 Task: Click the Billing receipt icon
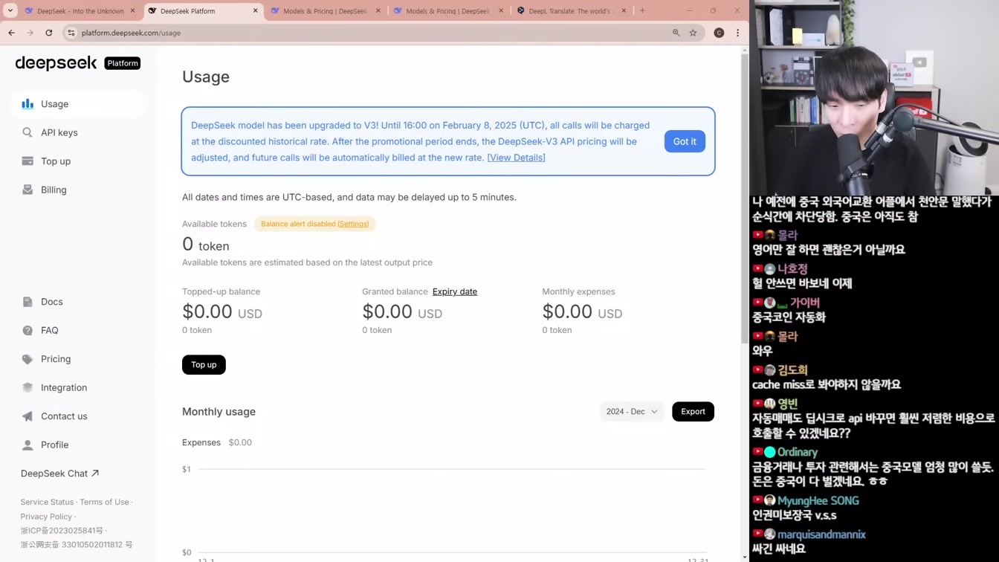[x=28, y=190]
